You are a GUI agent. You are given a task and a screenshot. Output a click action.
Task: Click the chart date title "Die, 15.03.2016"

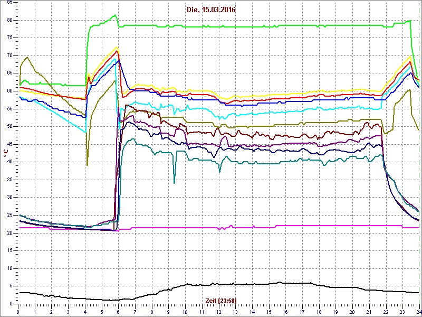click(210, 10)
